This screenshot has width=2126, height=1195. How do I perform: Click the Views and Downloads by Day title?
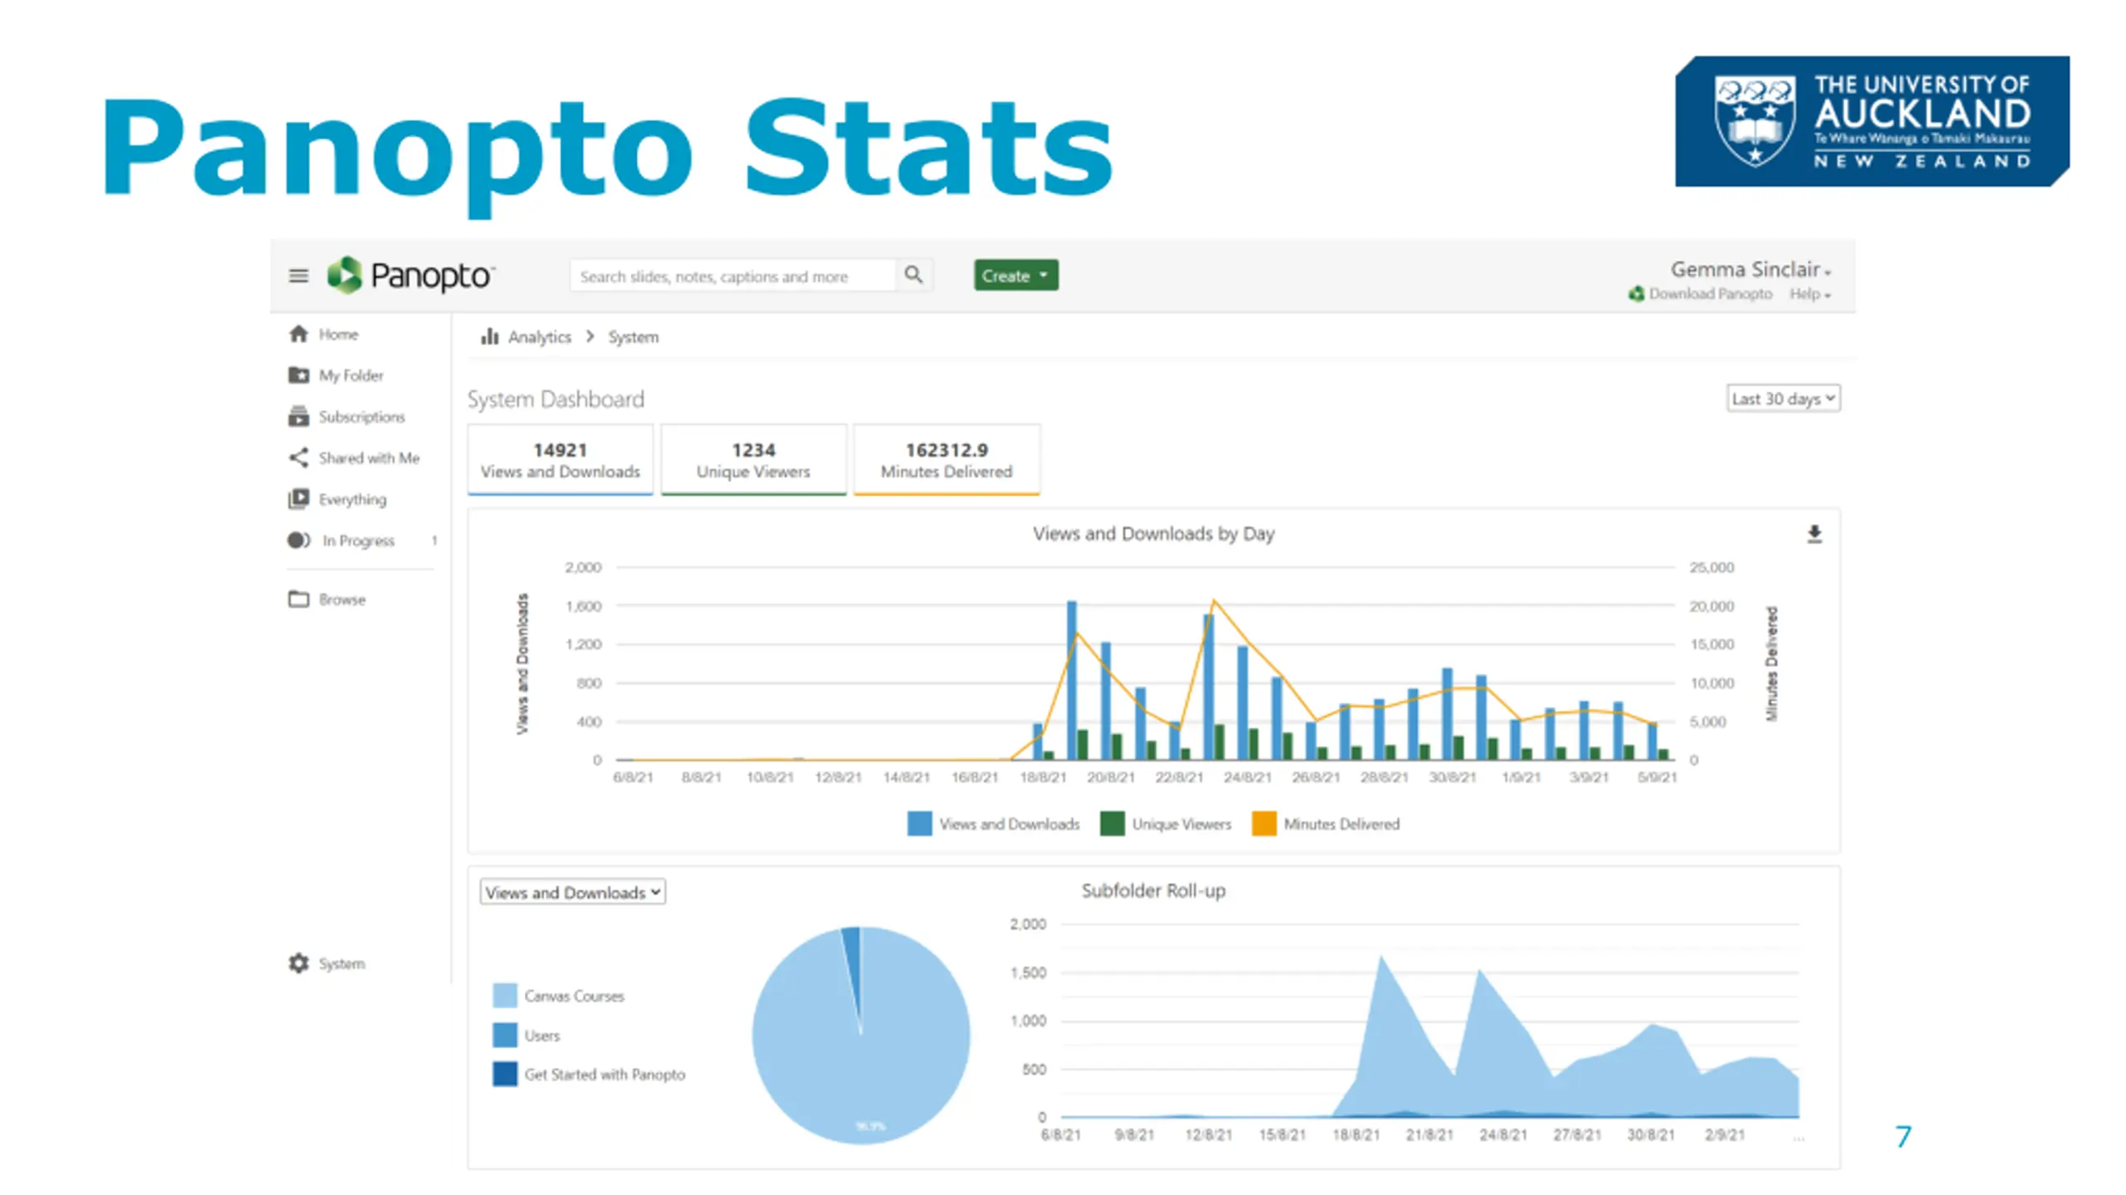point(1154,534)
